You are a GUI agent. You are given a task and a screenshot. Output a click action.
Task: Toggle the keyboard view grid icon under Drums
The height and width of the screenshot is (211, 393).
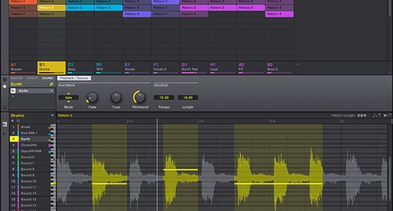pyautogui.click(x=18, y=121)
